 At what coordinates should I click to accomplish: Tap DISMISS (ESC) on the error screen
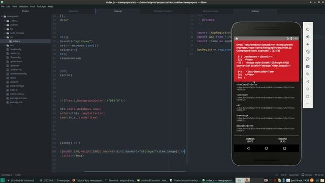[x=250, y=140]
